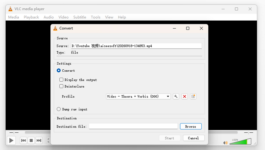
Task: Stop playback in VLC controls
Action: pyautogui.click(x=31, y=140)
